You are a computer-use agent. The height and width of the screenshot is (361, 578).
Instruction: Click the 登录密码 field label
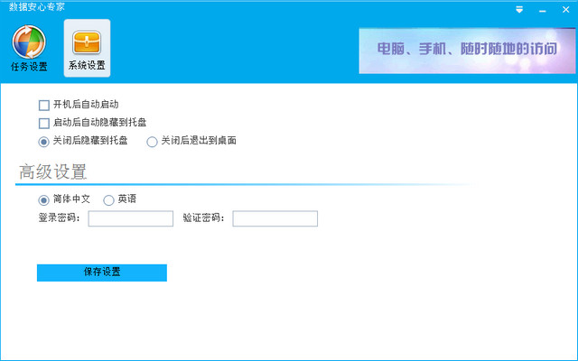tap(59, 218)
